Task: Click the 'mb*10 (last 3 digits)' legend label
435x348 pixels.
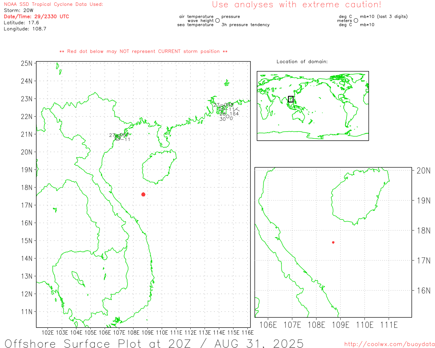Action: pos(384,17)
